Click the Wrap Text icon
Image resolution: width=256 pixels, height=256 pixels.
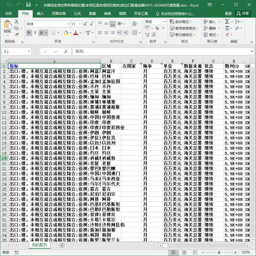click(135, 24)
